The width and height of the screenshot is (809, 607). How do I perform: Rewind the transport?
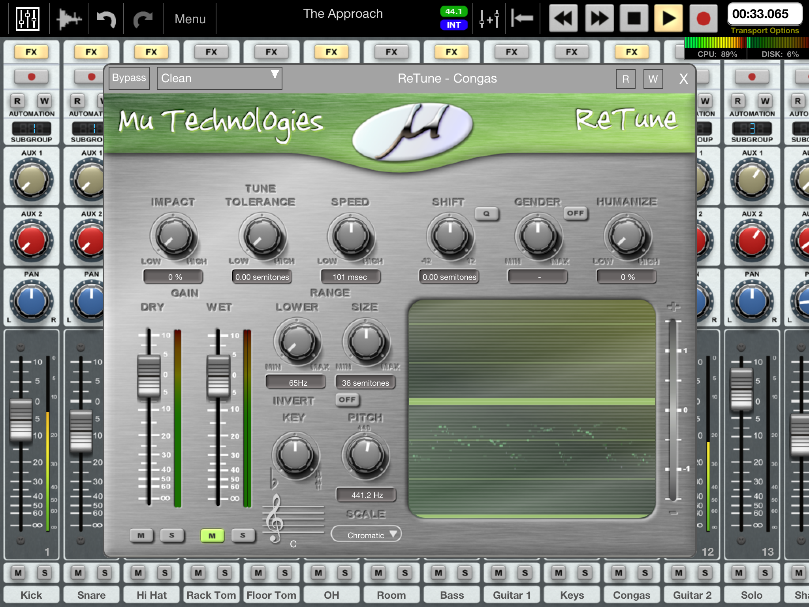(x=563, y=18)
